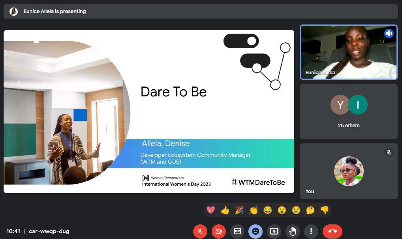Click the speaker photo on the slide
This screenshot has height=239, width=402.
tap(67, 113)
